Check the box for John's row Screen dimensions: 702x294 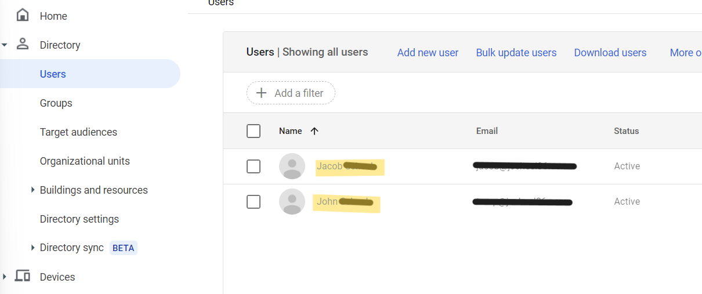pyautogui.click(x=254, y=202)
